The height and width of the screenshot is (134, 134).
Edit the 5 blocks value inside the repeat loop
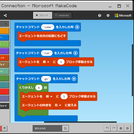[x=64, y=96]
